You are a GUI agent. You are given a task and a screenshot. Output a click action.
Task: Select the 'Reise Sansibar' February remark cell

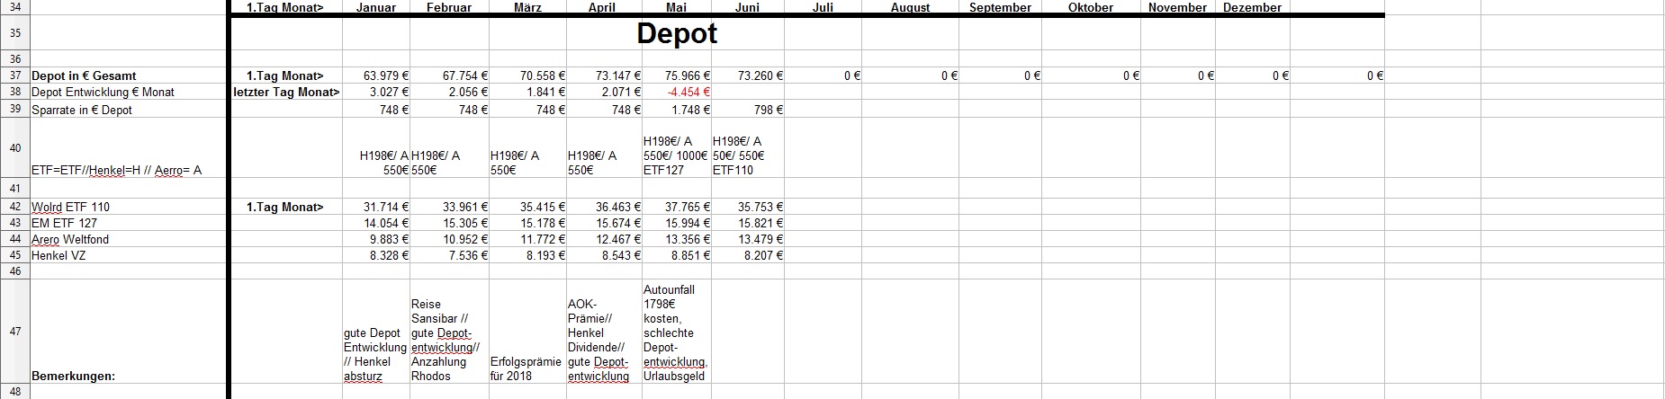pyautogui.click(x=449, y=332)
